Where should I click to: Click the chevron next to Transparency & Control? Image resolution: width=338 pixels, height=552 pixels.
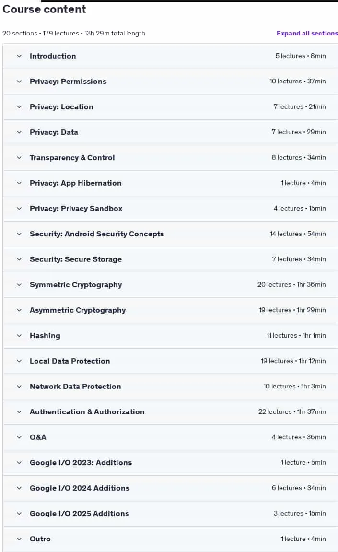pyautogui.click(x=19, y=157)
